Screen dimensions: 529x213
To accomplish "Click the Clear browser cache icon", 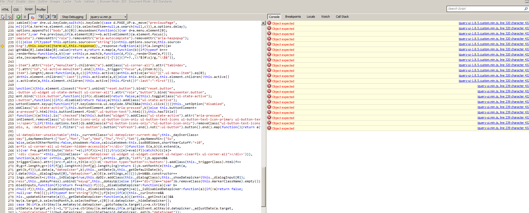I will pos(10,17).
